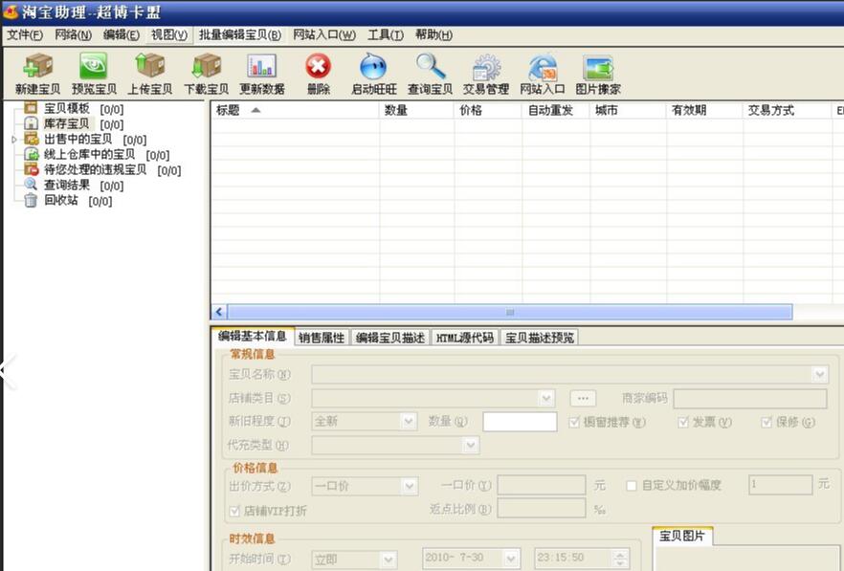
Task: Open 查询宝贝 magnifier icon
Action: [431, 67]
